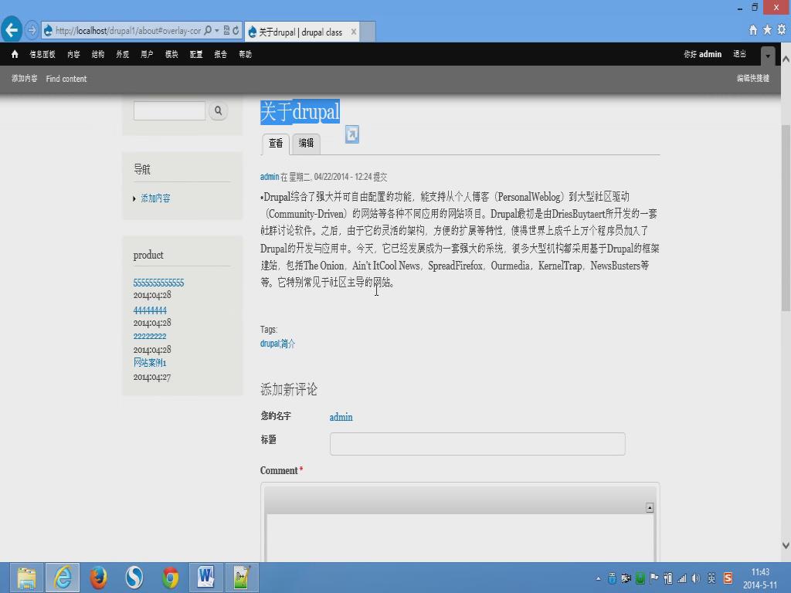This screenshot has height=593, width=791.
Task: Click the browser address bar URL
Action: (128, 31)
